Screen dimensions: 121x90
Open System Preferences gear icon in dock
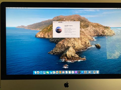point(85,72)
